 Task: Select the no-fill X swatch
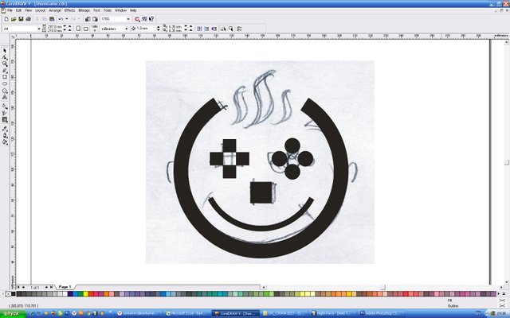pyautogui.click(x=8, y=294)
